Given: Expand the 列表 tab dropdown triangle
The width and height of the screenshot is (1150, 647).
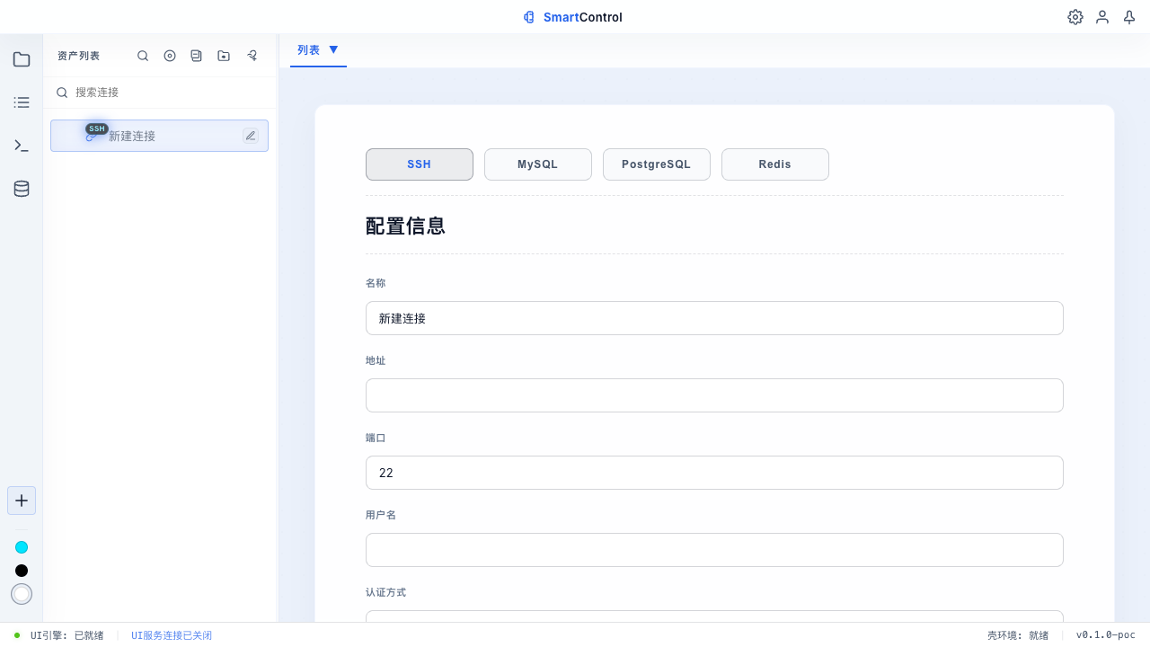Looking at the screenshot, I should 333,50.
